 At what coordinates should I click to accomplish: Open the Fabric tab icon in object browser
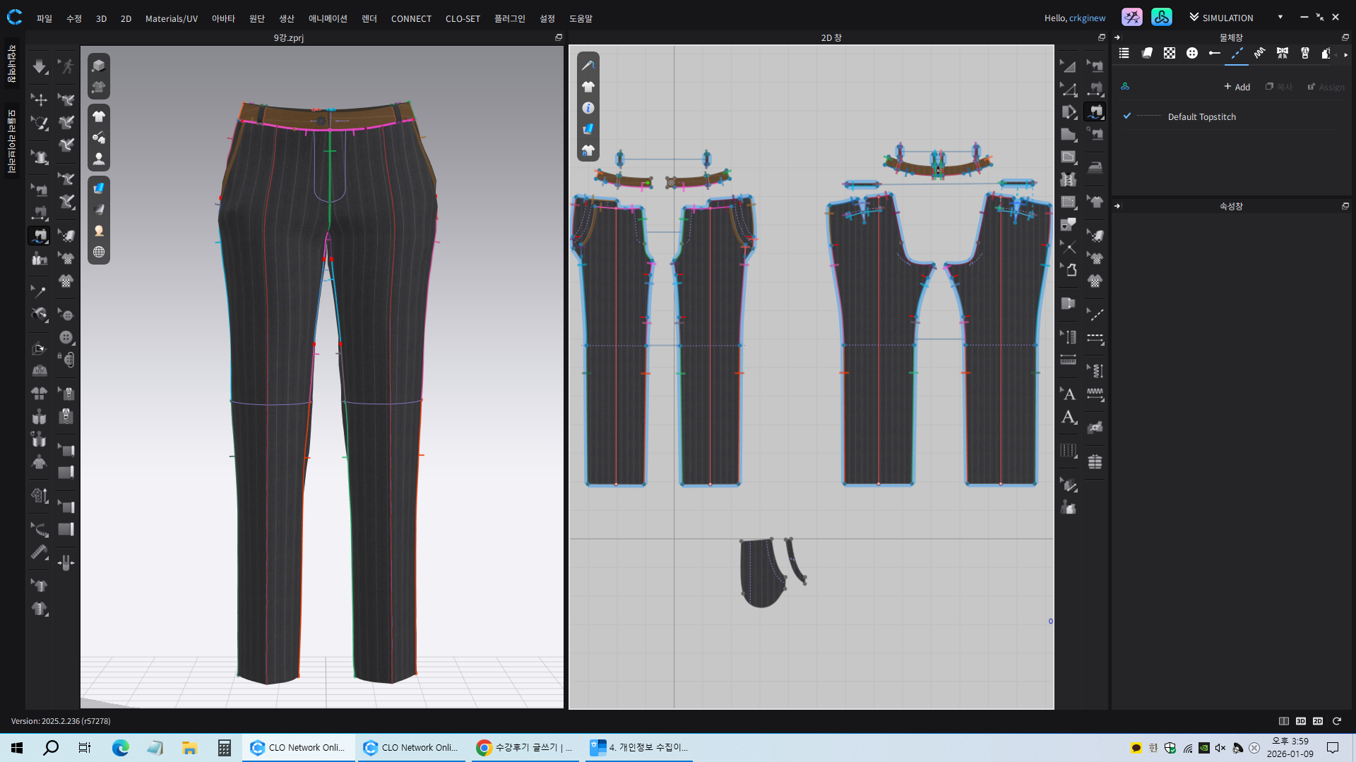pos(1147,54)
